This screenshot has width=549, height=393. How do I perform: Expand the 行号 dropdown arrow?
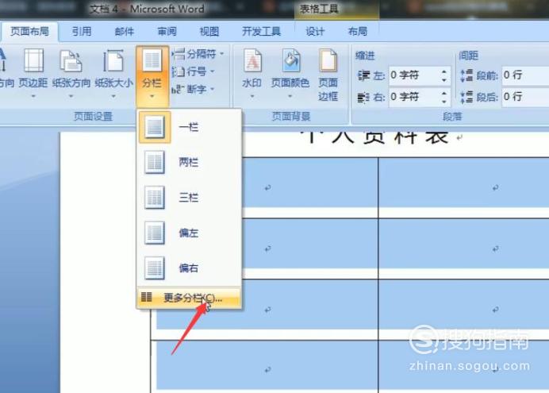tap(212, 71)
